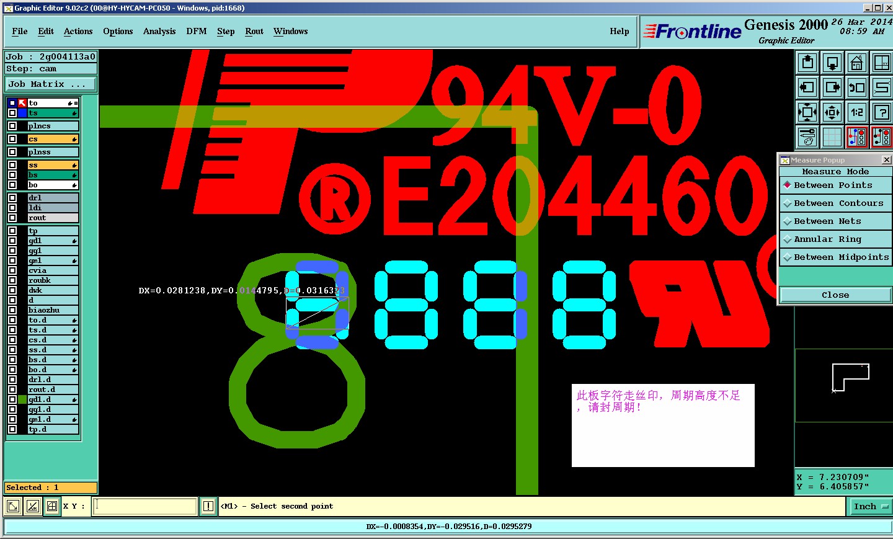Click Close in Measure Popup
The height and width of the screenshot is (539, 893).
[835, 295]
